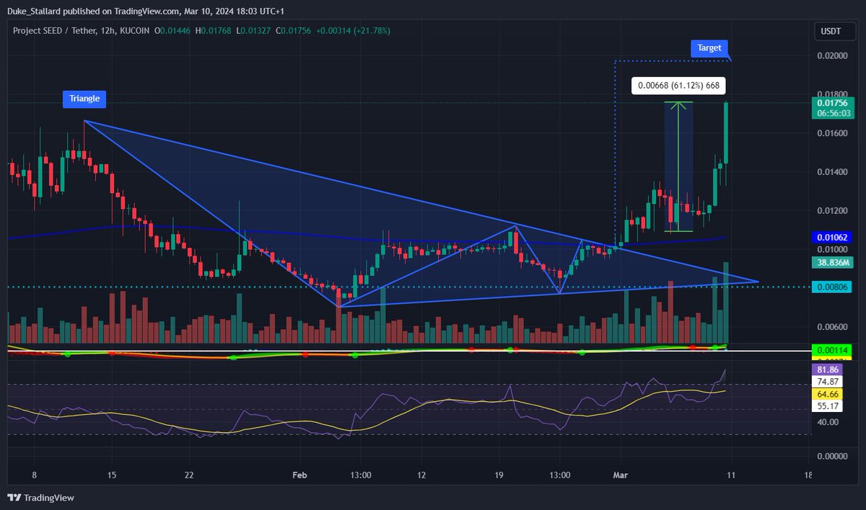This screenshot has height=510, width=866.
Task: Click the 0.00806 price line label
Action: 833,287
